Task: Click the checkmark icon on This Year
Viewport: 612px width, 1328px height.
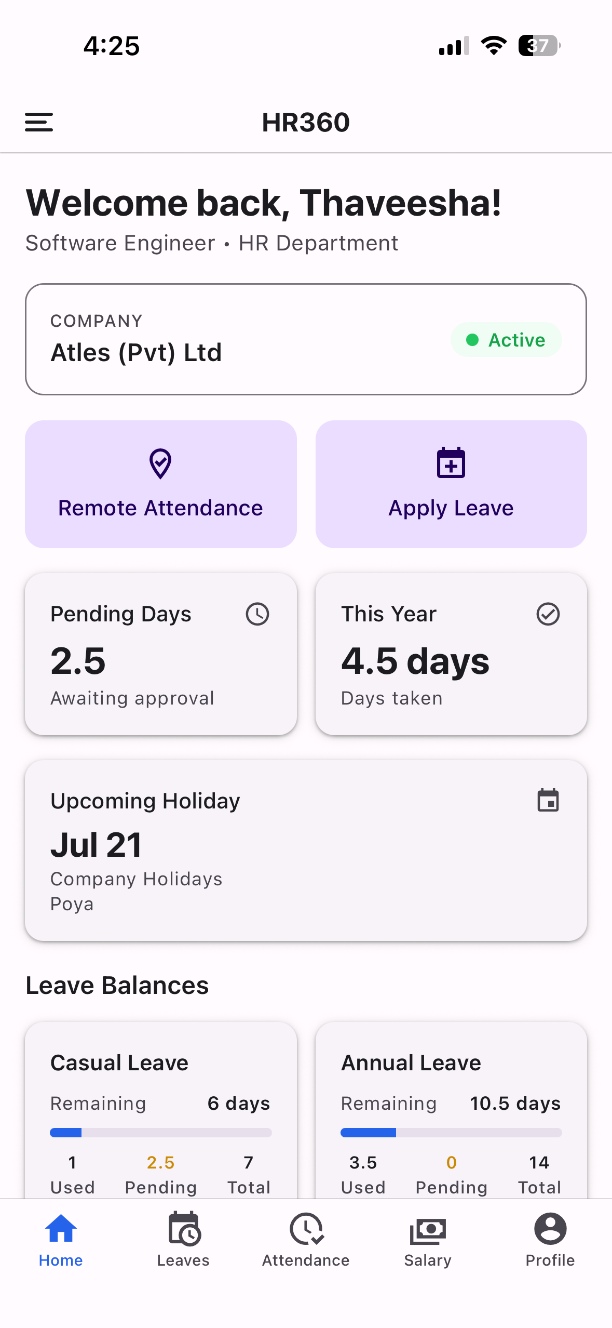Action: pyautogui.click(x=548, y=614)
